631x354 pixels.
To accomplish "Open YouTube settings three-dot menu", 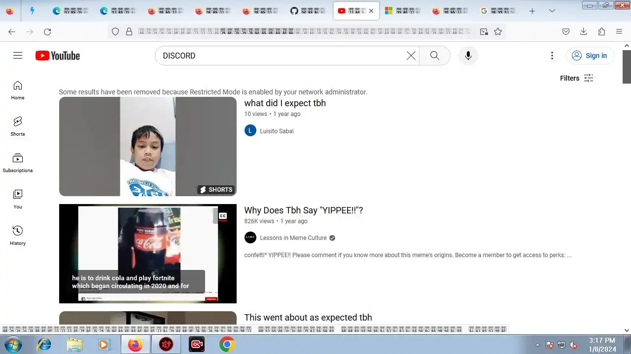I will [x=552, y=56].
